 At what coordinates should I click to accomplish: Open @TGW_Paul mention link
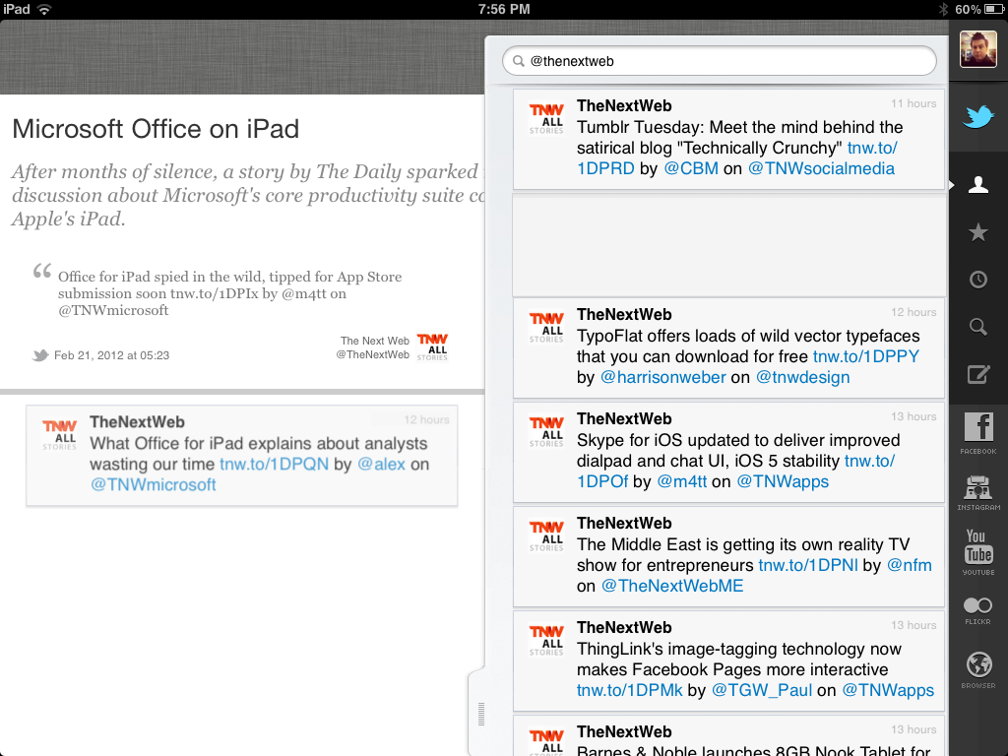coord(762,690)
